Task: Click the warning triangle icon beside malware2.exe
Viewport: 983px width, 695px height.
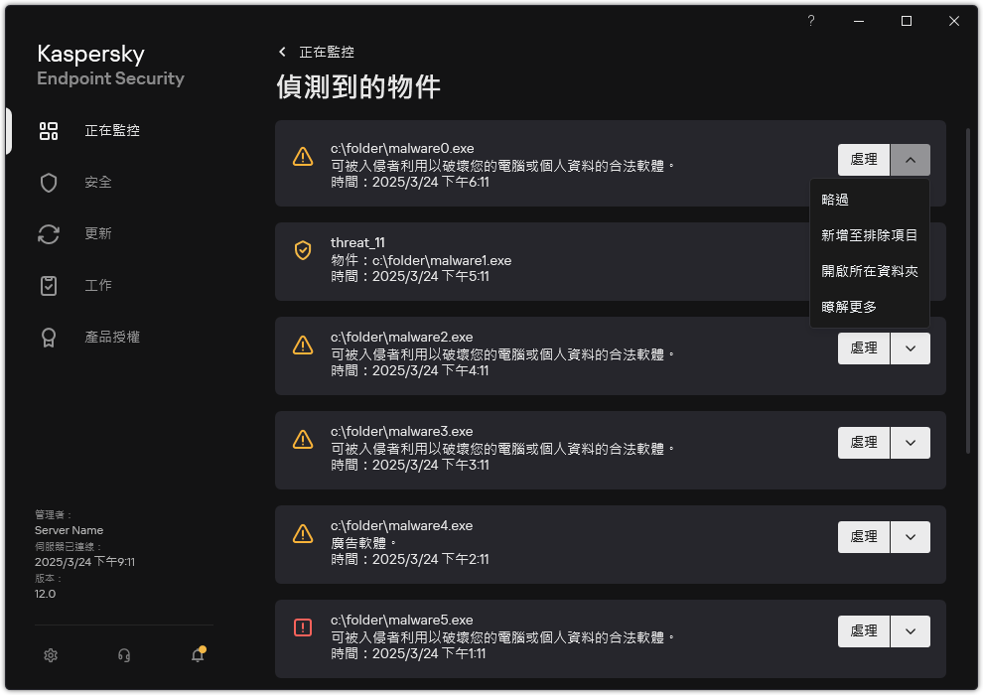Action: (x=304, y=347)
